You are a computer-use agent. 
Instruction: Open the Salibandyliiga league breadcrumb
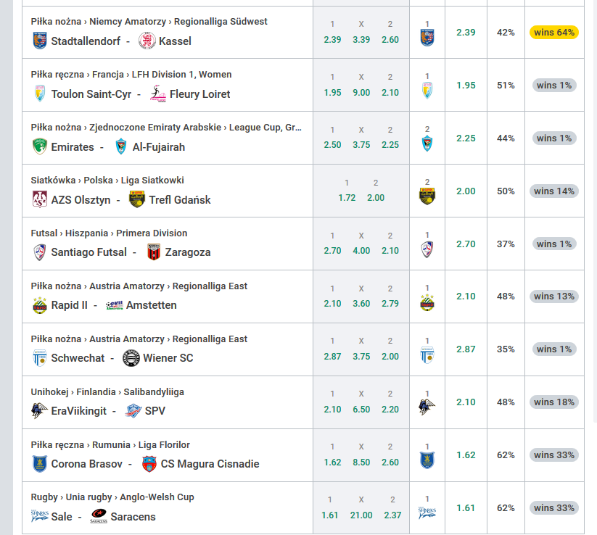pyautogui.click(x=154, y=392)
